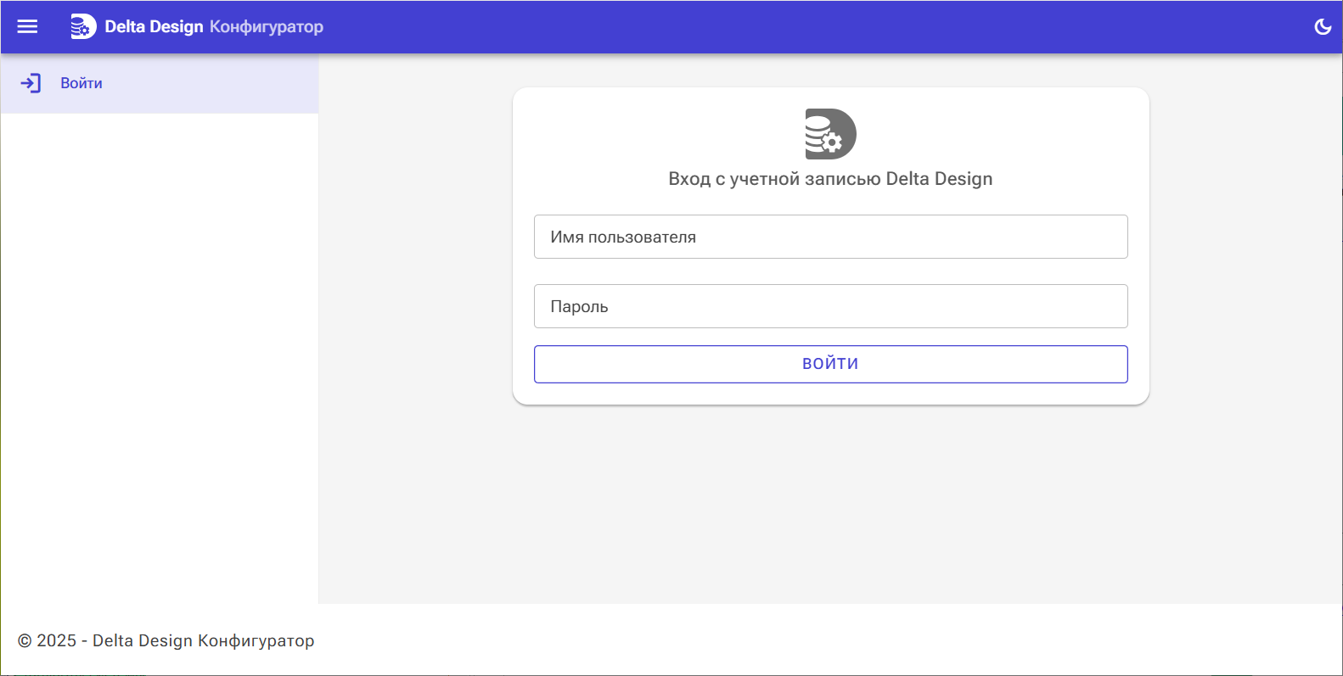Click database-gear logo on the login card
The height and width of the screenshot is (676, 1343).
[x=830, y=134]
